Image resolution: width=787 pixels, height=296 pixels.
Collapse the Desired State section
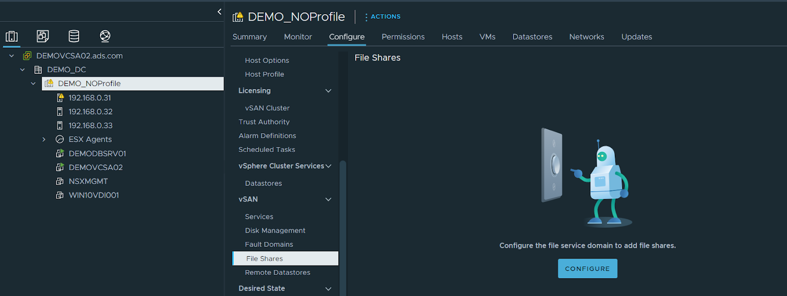pos(329,288)
